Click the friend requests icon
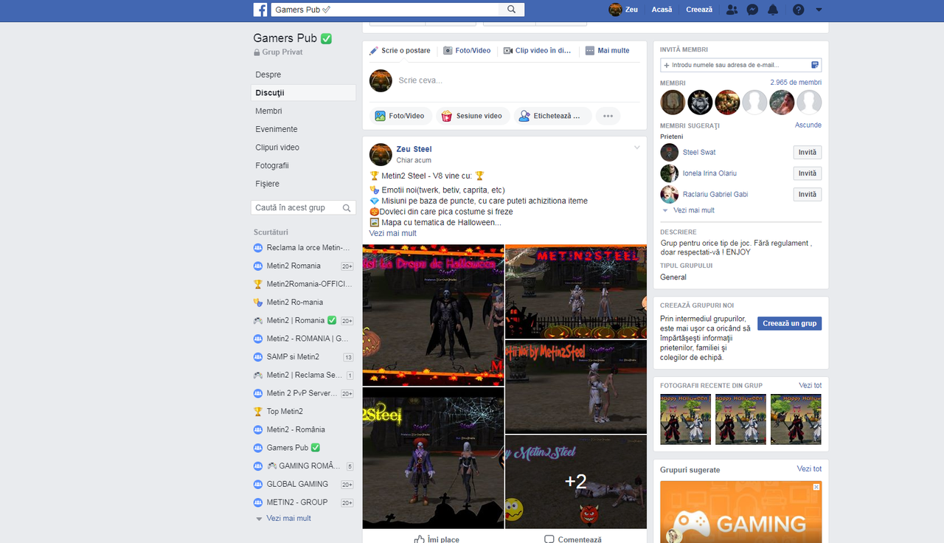The height and width of the screenshot is (543, 944). point(730,9)
